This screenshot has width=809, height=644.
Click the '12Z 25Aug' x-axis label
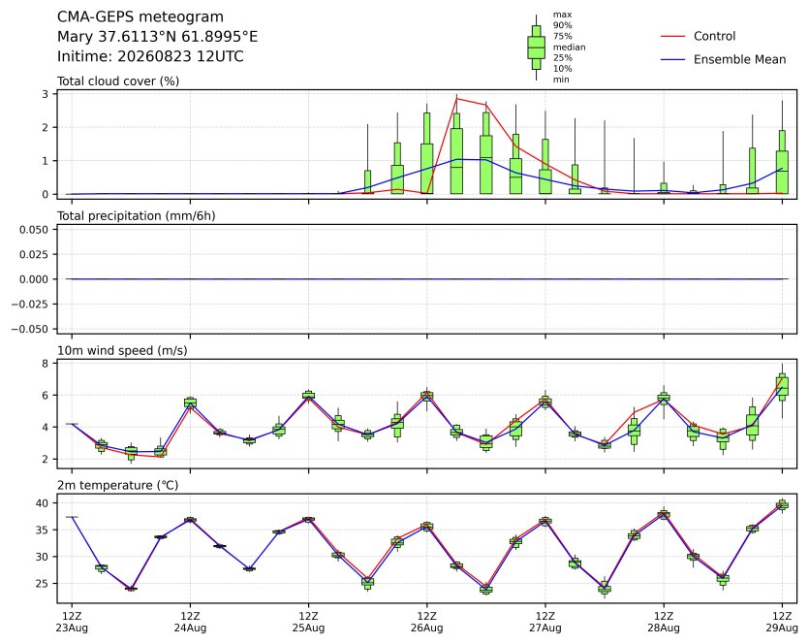point(308,622)
